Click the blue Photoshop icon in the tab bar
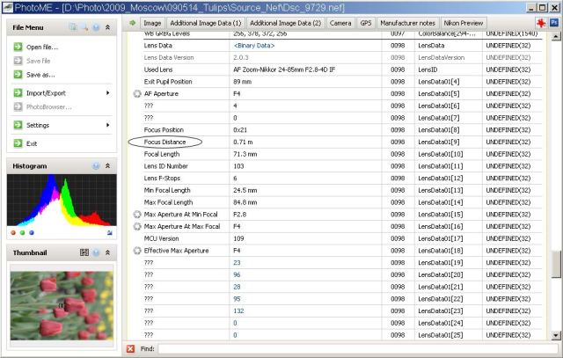This screenshot has width=563, height=358. click(x=554, y=23)
